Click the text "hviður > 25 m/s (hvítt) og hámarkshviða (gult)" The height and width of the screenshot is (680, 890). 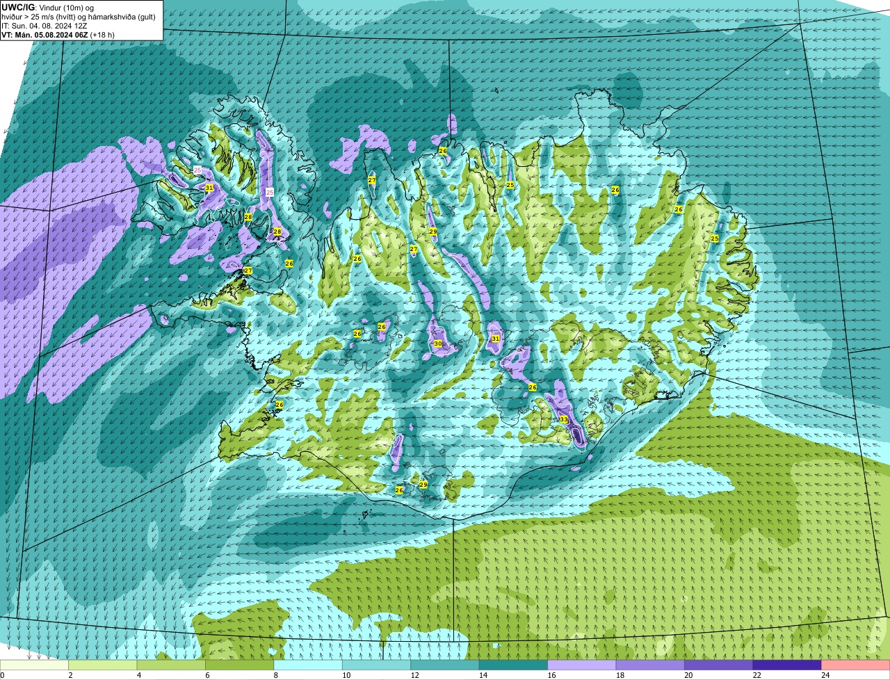pyautogui.click(x=79, y=16)
